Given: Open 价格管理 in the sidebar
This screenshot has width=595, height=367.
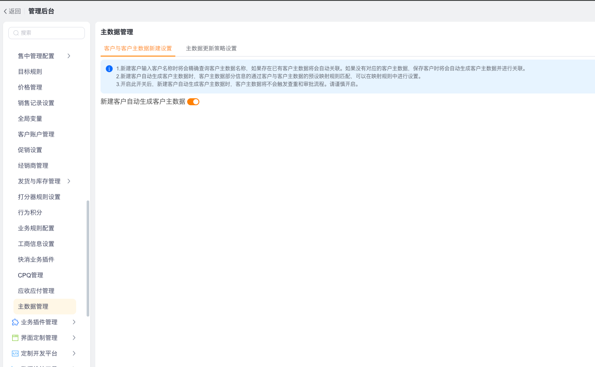Looking at the screenshot, I should (x=30, y=87).
